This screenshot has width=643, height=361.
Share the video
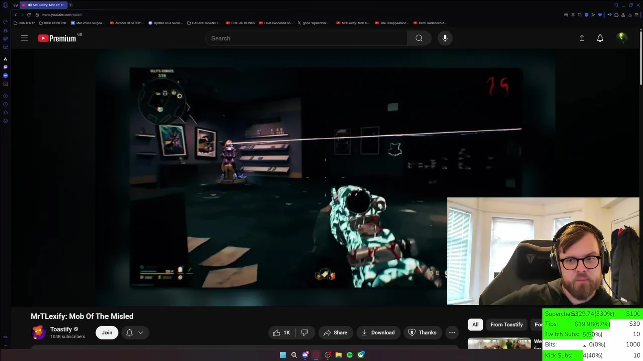tap(336, 333)
